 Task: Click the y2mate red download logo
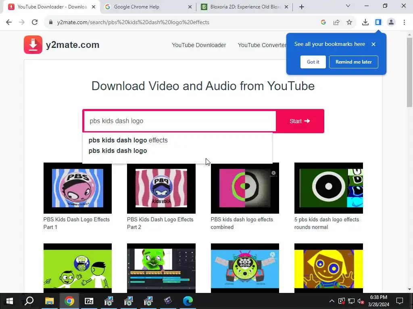[x=33, y=45]
